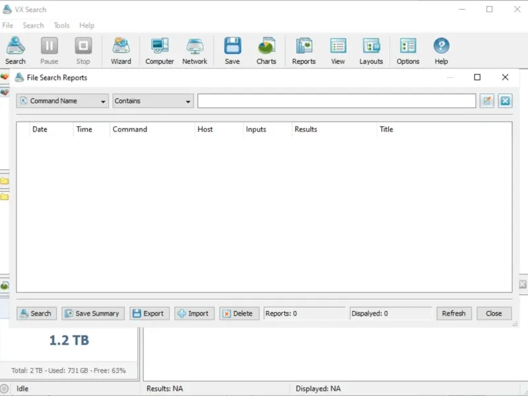Click the clear filter blue X icon
This screenshot has width=528, height=396.
tap(505, 101)
